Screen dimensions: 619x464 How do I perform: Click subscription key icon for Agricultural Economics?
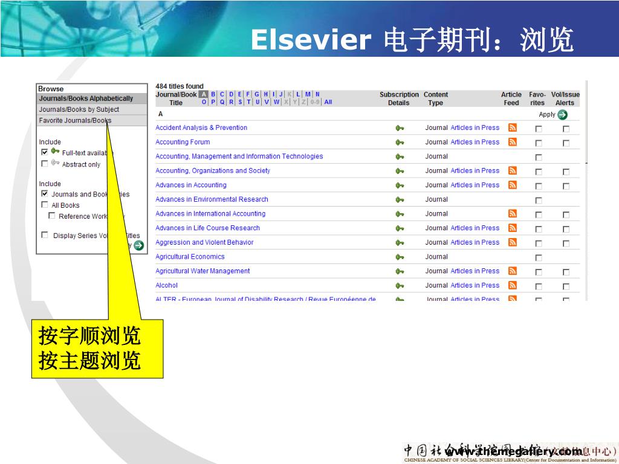[400, 257]
